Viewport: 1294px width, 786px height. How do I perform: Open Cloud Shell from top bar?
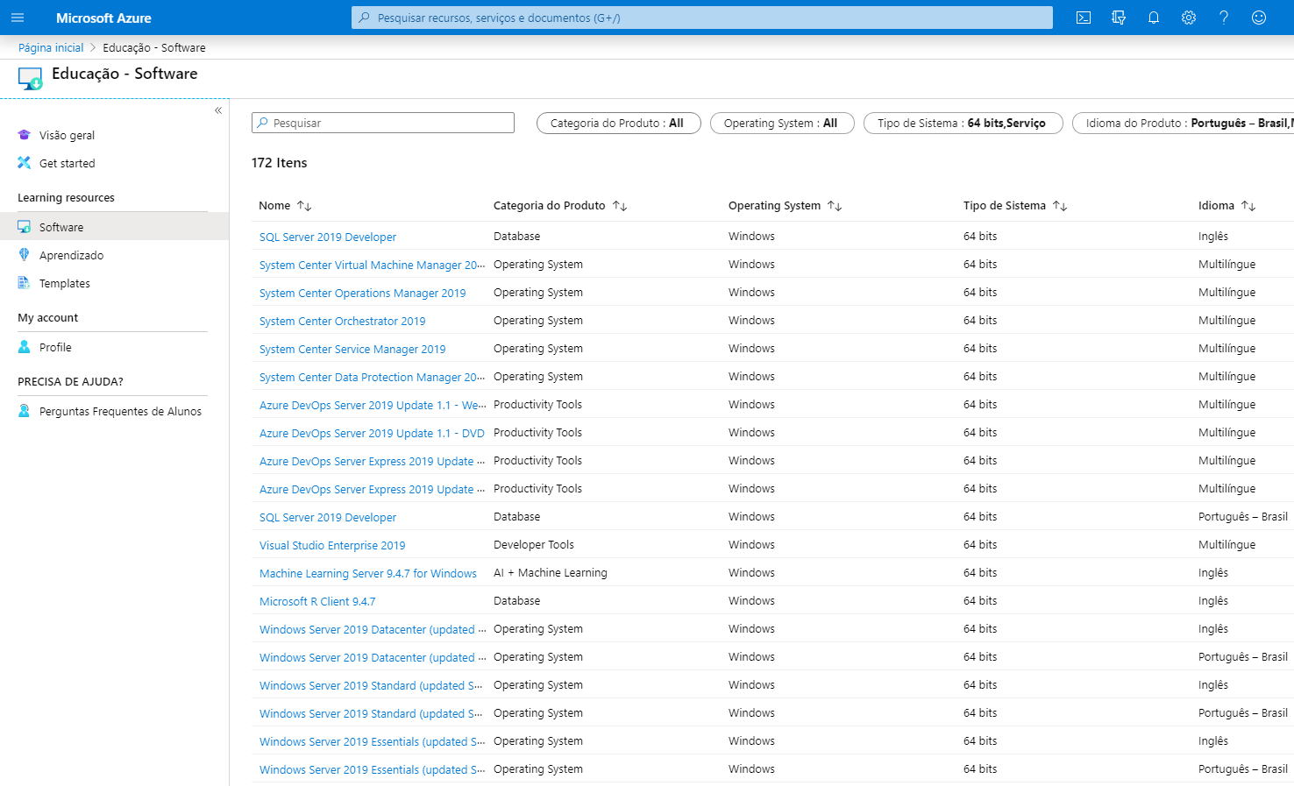point(1084,18)
